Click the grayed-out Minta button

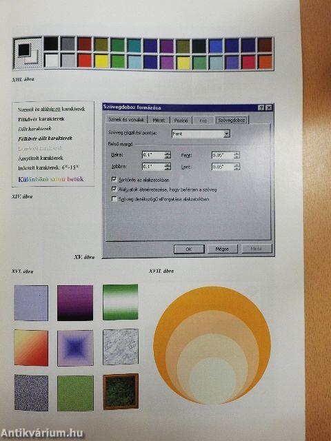click(257, 249)
